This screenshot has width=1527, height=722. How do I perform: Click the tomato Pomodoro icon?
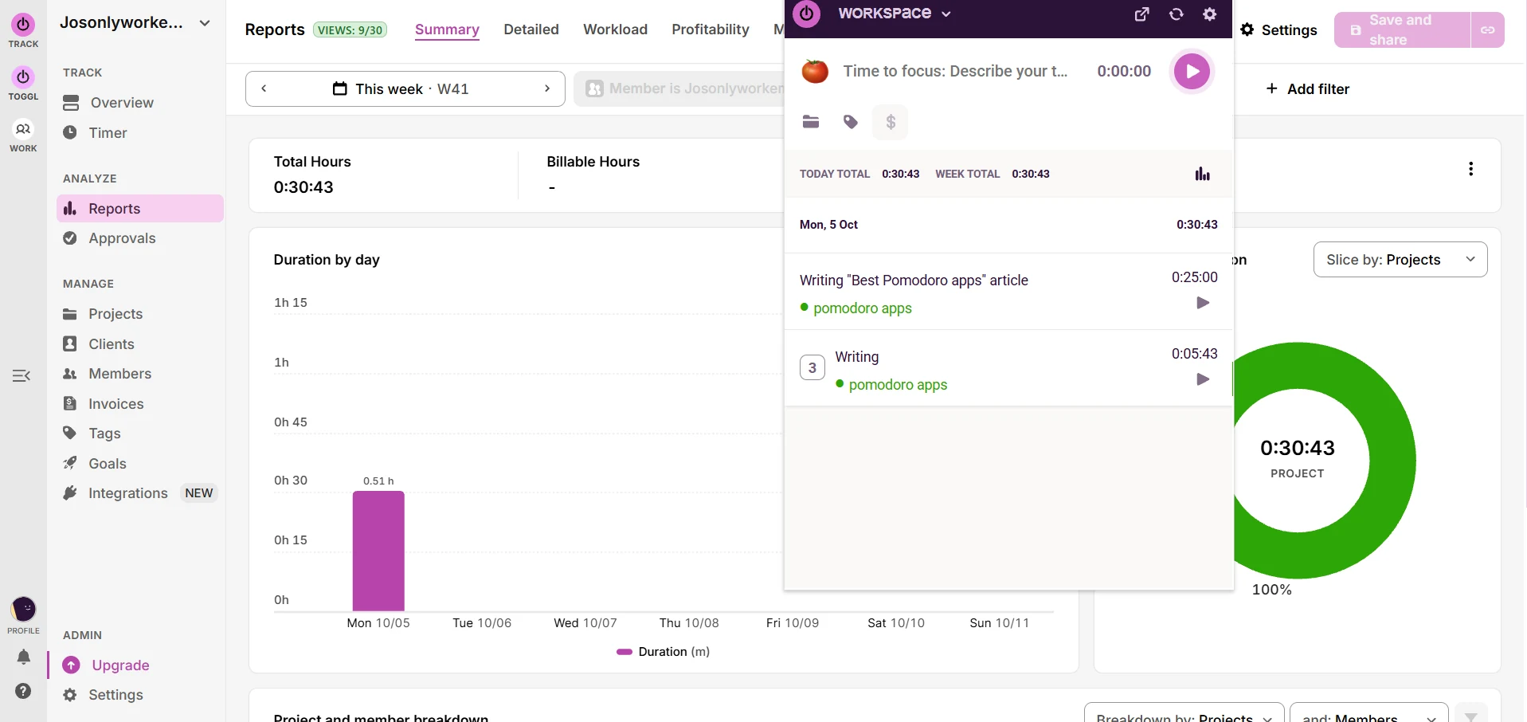point(814,71)
